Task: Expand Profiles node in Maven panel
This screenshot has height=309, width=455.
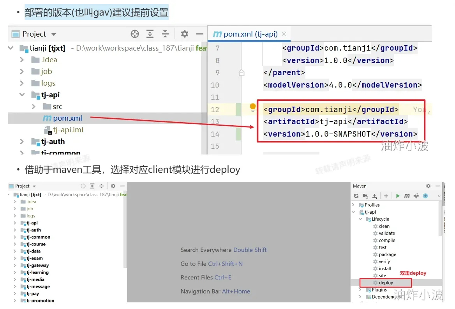Action: point(353,205)
